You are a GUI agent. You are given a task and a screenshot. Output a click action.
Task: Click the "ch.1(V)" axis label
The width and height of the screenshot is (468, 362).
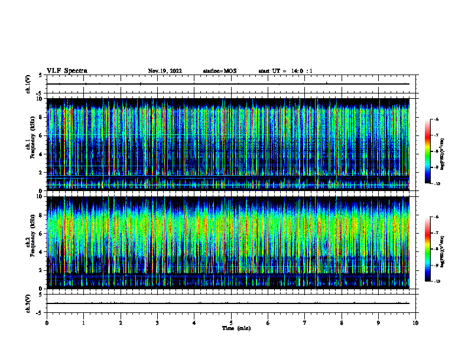[x=28, y=84]
